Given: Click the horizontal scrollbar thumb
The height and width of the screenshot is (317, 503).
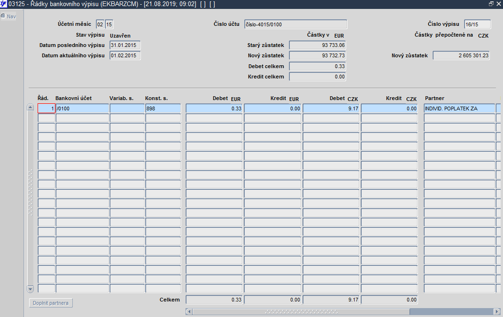Looking at the screenshot, I should (x=301, y=311).
